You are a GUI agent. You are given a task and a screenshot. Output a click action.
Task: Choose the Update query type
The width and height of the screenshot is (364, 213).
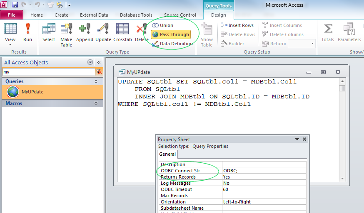click(103, 32)
